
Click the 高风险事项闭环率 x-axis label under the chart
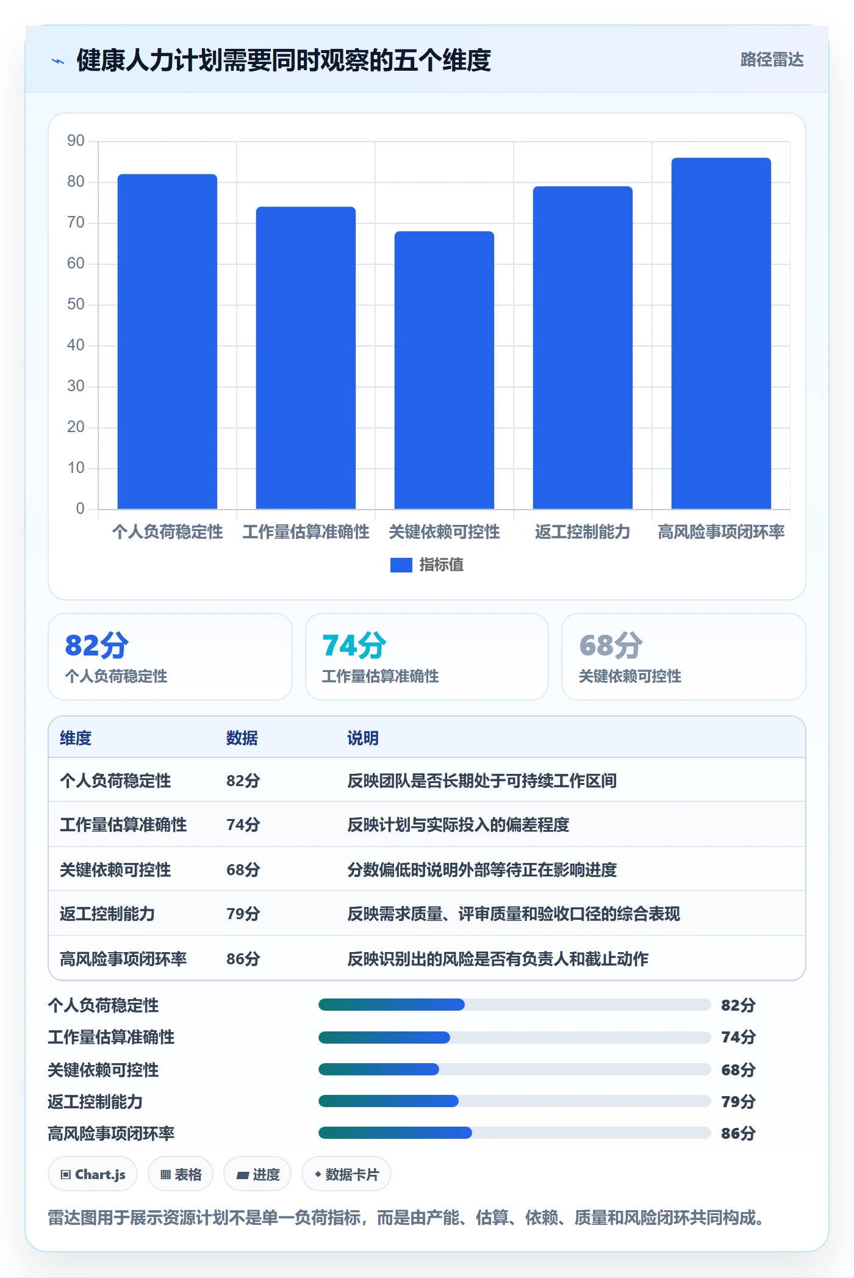[x=721, y=532]
